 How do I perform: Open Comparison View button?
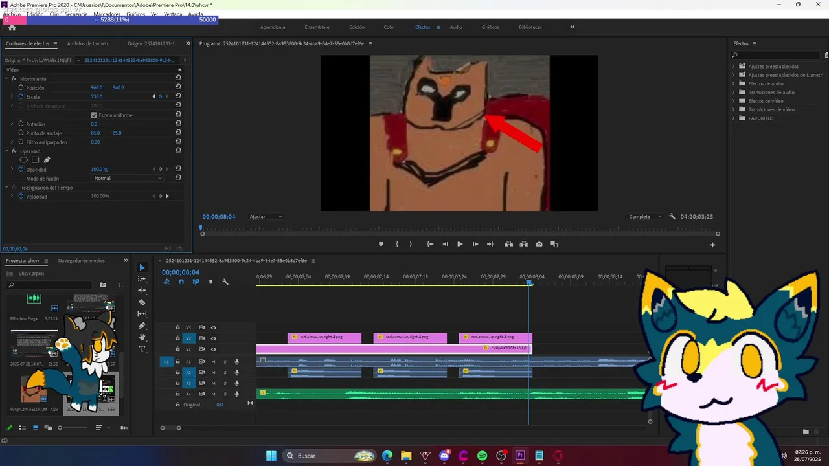[x=554, y=244]
